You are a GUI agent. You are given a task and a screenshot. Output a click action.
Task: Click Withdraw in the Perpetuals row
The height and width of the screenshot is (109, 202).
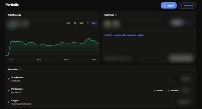(173, 91)
